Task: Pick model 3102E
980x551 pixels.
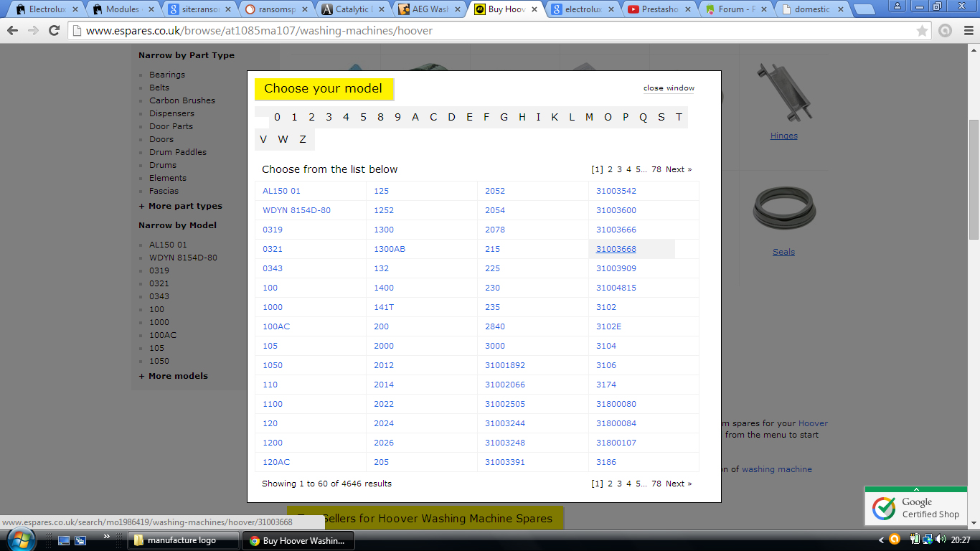Action: [x=609, y=326]
